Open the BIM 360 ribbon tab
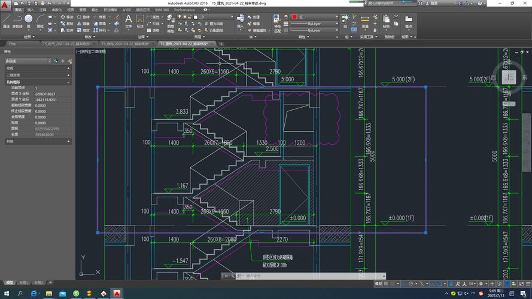The image size is (532, 299). click(x=162, y=10)
